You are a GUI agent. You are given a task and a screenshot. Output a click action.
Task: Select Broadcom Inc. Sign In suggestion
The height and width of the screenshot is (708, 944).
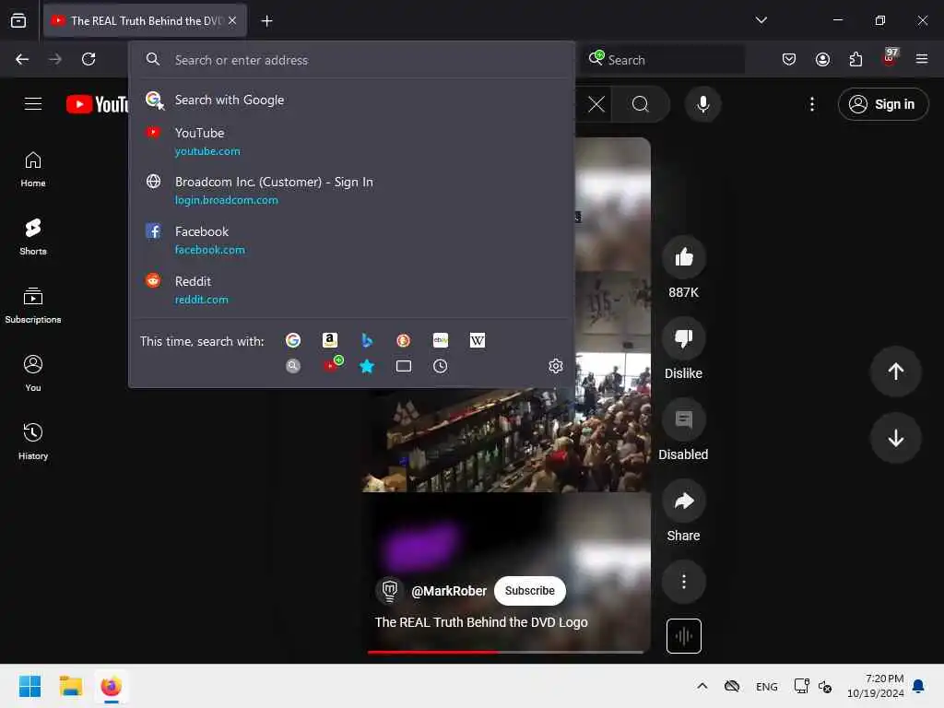point(351,191)
